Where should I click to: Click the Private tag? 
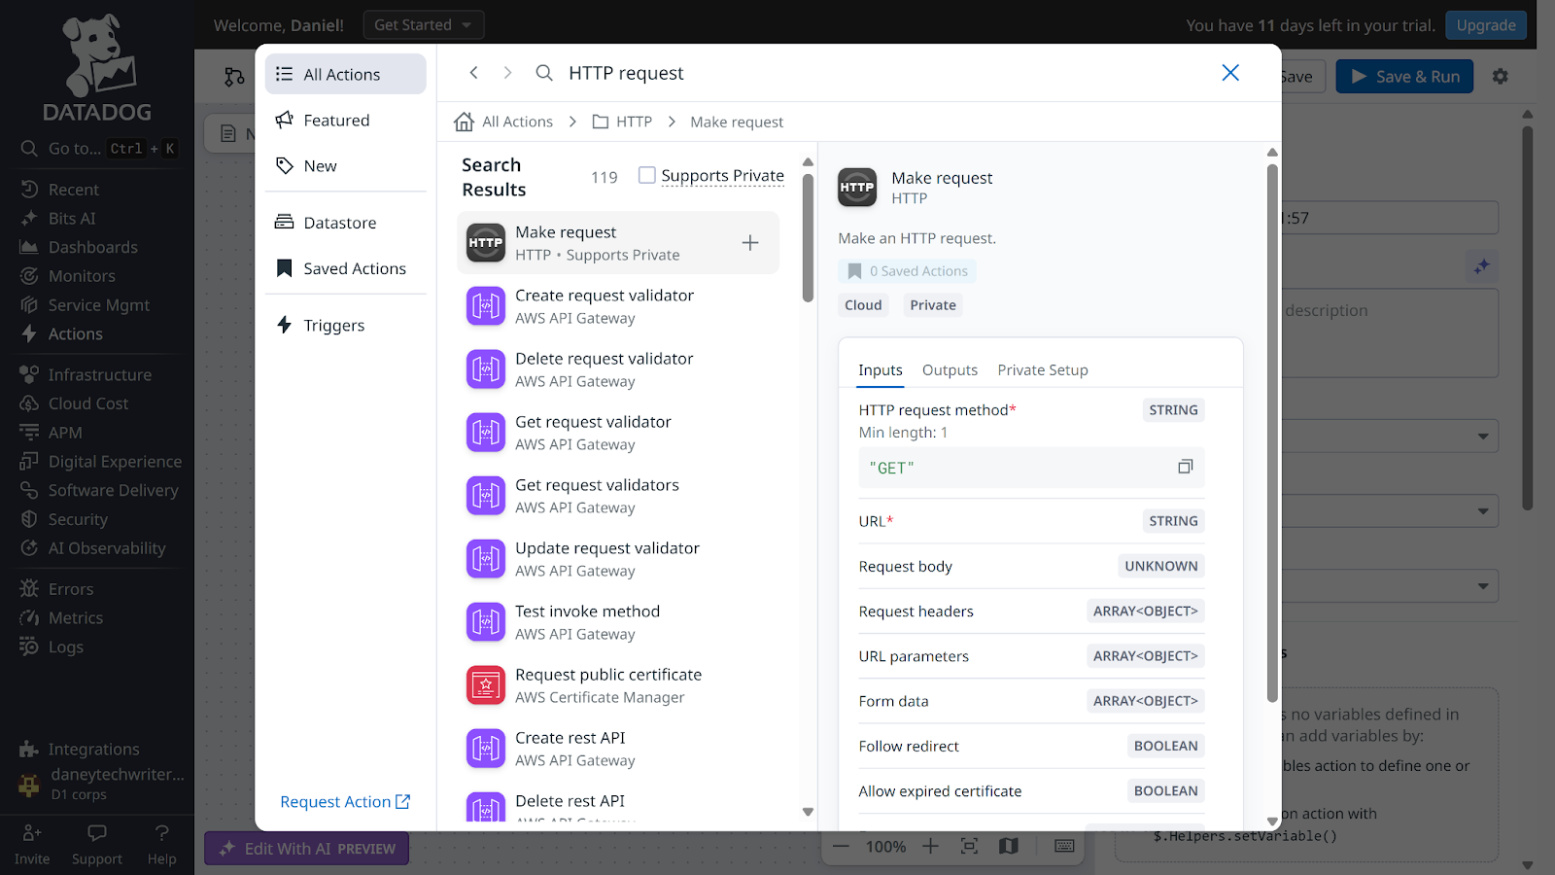[x=933, y=305]
